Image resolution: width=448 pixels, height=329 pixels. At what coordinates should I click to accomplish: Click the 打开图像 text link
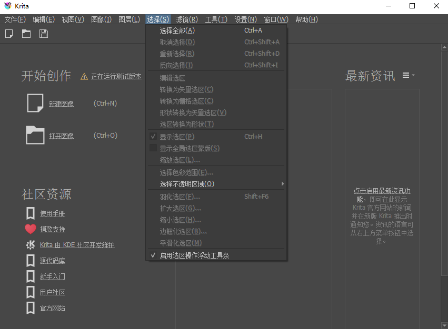click(x=61, y=136)
